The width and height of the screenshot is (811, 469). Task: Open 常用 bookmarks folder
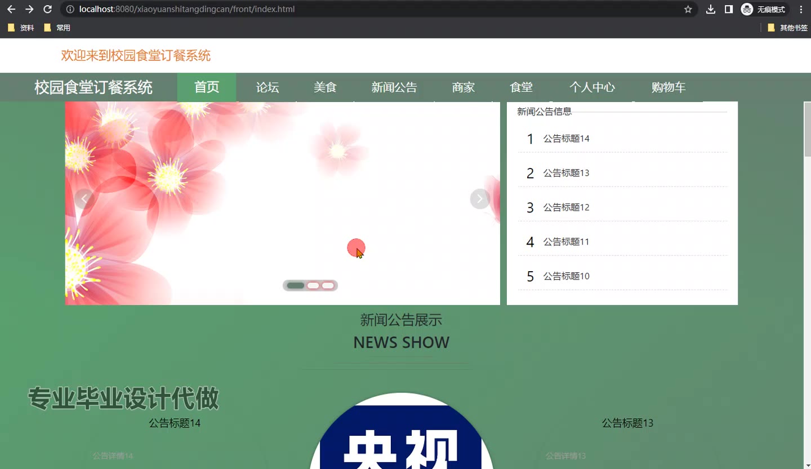[x=57, y=28]
